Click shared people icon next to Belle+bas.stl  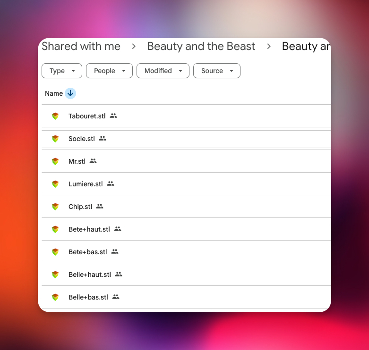(x=116, y=297)
